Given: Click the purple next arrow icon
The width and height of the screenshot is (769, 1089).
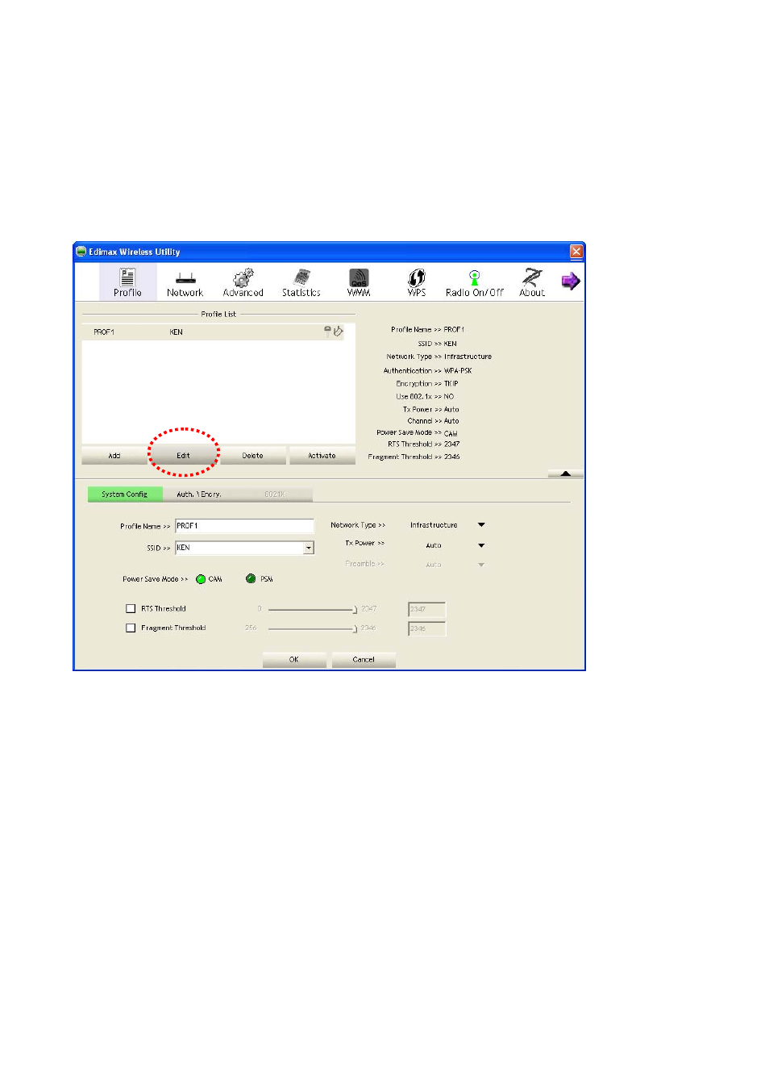Looking at the screenshot, I should click(x=571, y=281).
